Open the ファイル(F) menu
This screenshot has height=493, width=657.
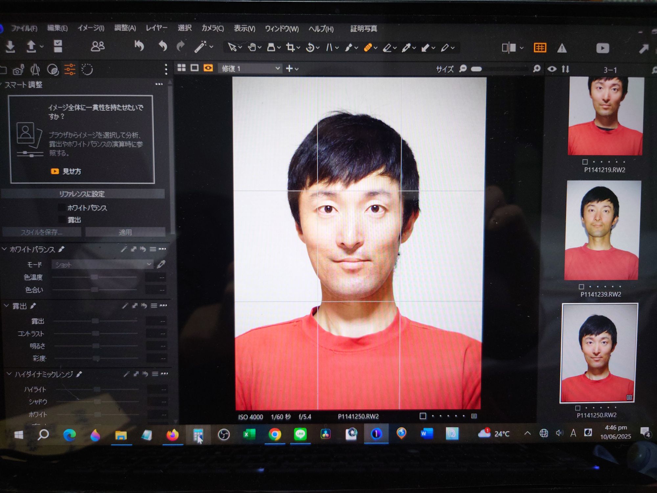click(24, 28)
